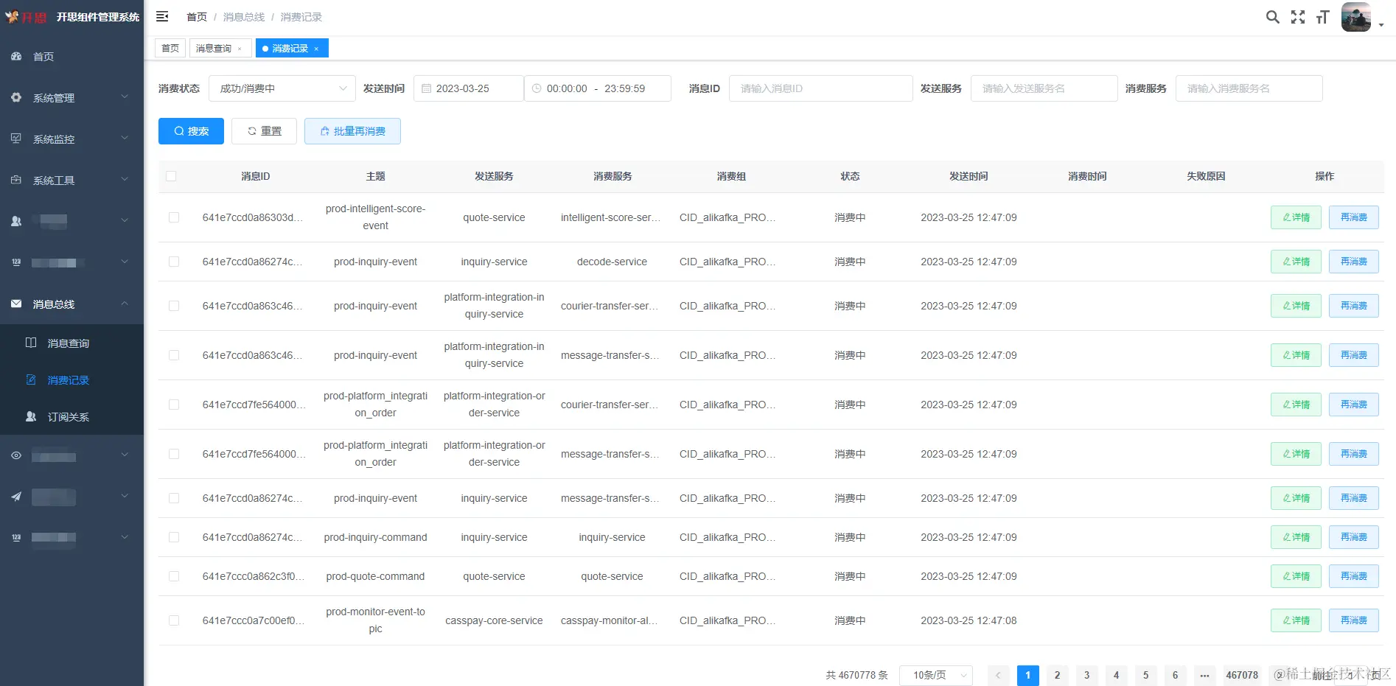1396x686 pixels.
Task: Click the clock icon in time range field
Action: 537,88
